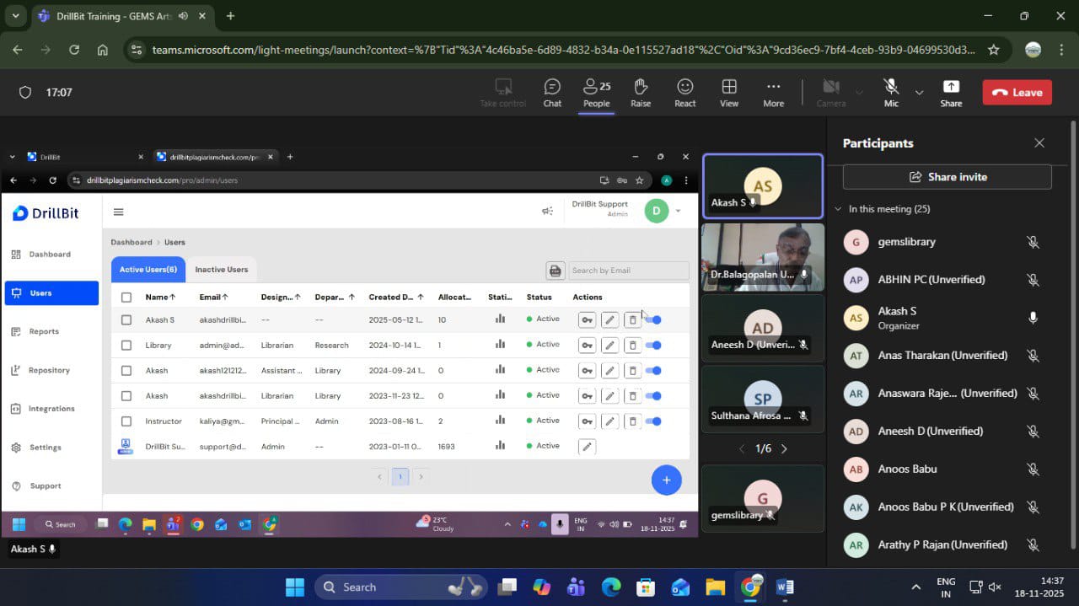
Task: Collapse the 'In this meeting (25)' list
Action: coord(838,209)
